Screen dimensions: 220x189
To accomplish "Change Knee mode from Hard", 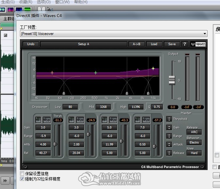I will point(194,153).
